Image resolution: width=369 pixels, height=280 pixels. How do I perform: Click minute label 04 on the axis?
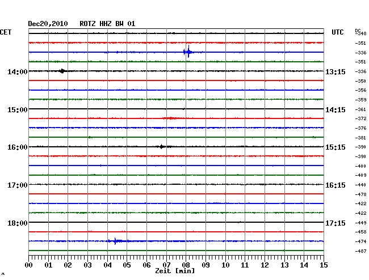[x=107, y=265]
